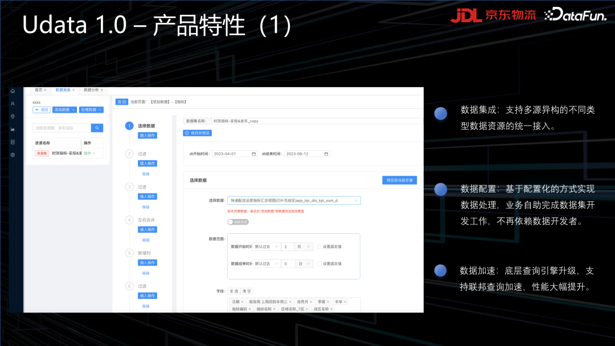
Task: Focus the 搜索数据集 search input
Action: [62, 127]
